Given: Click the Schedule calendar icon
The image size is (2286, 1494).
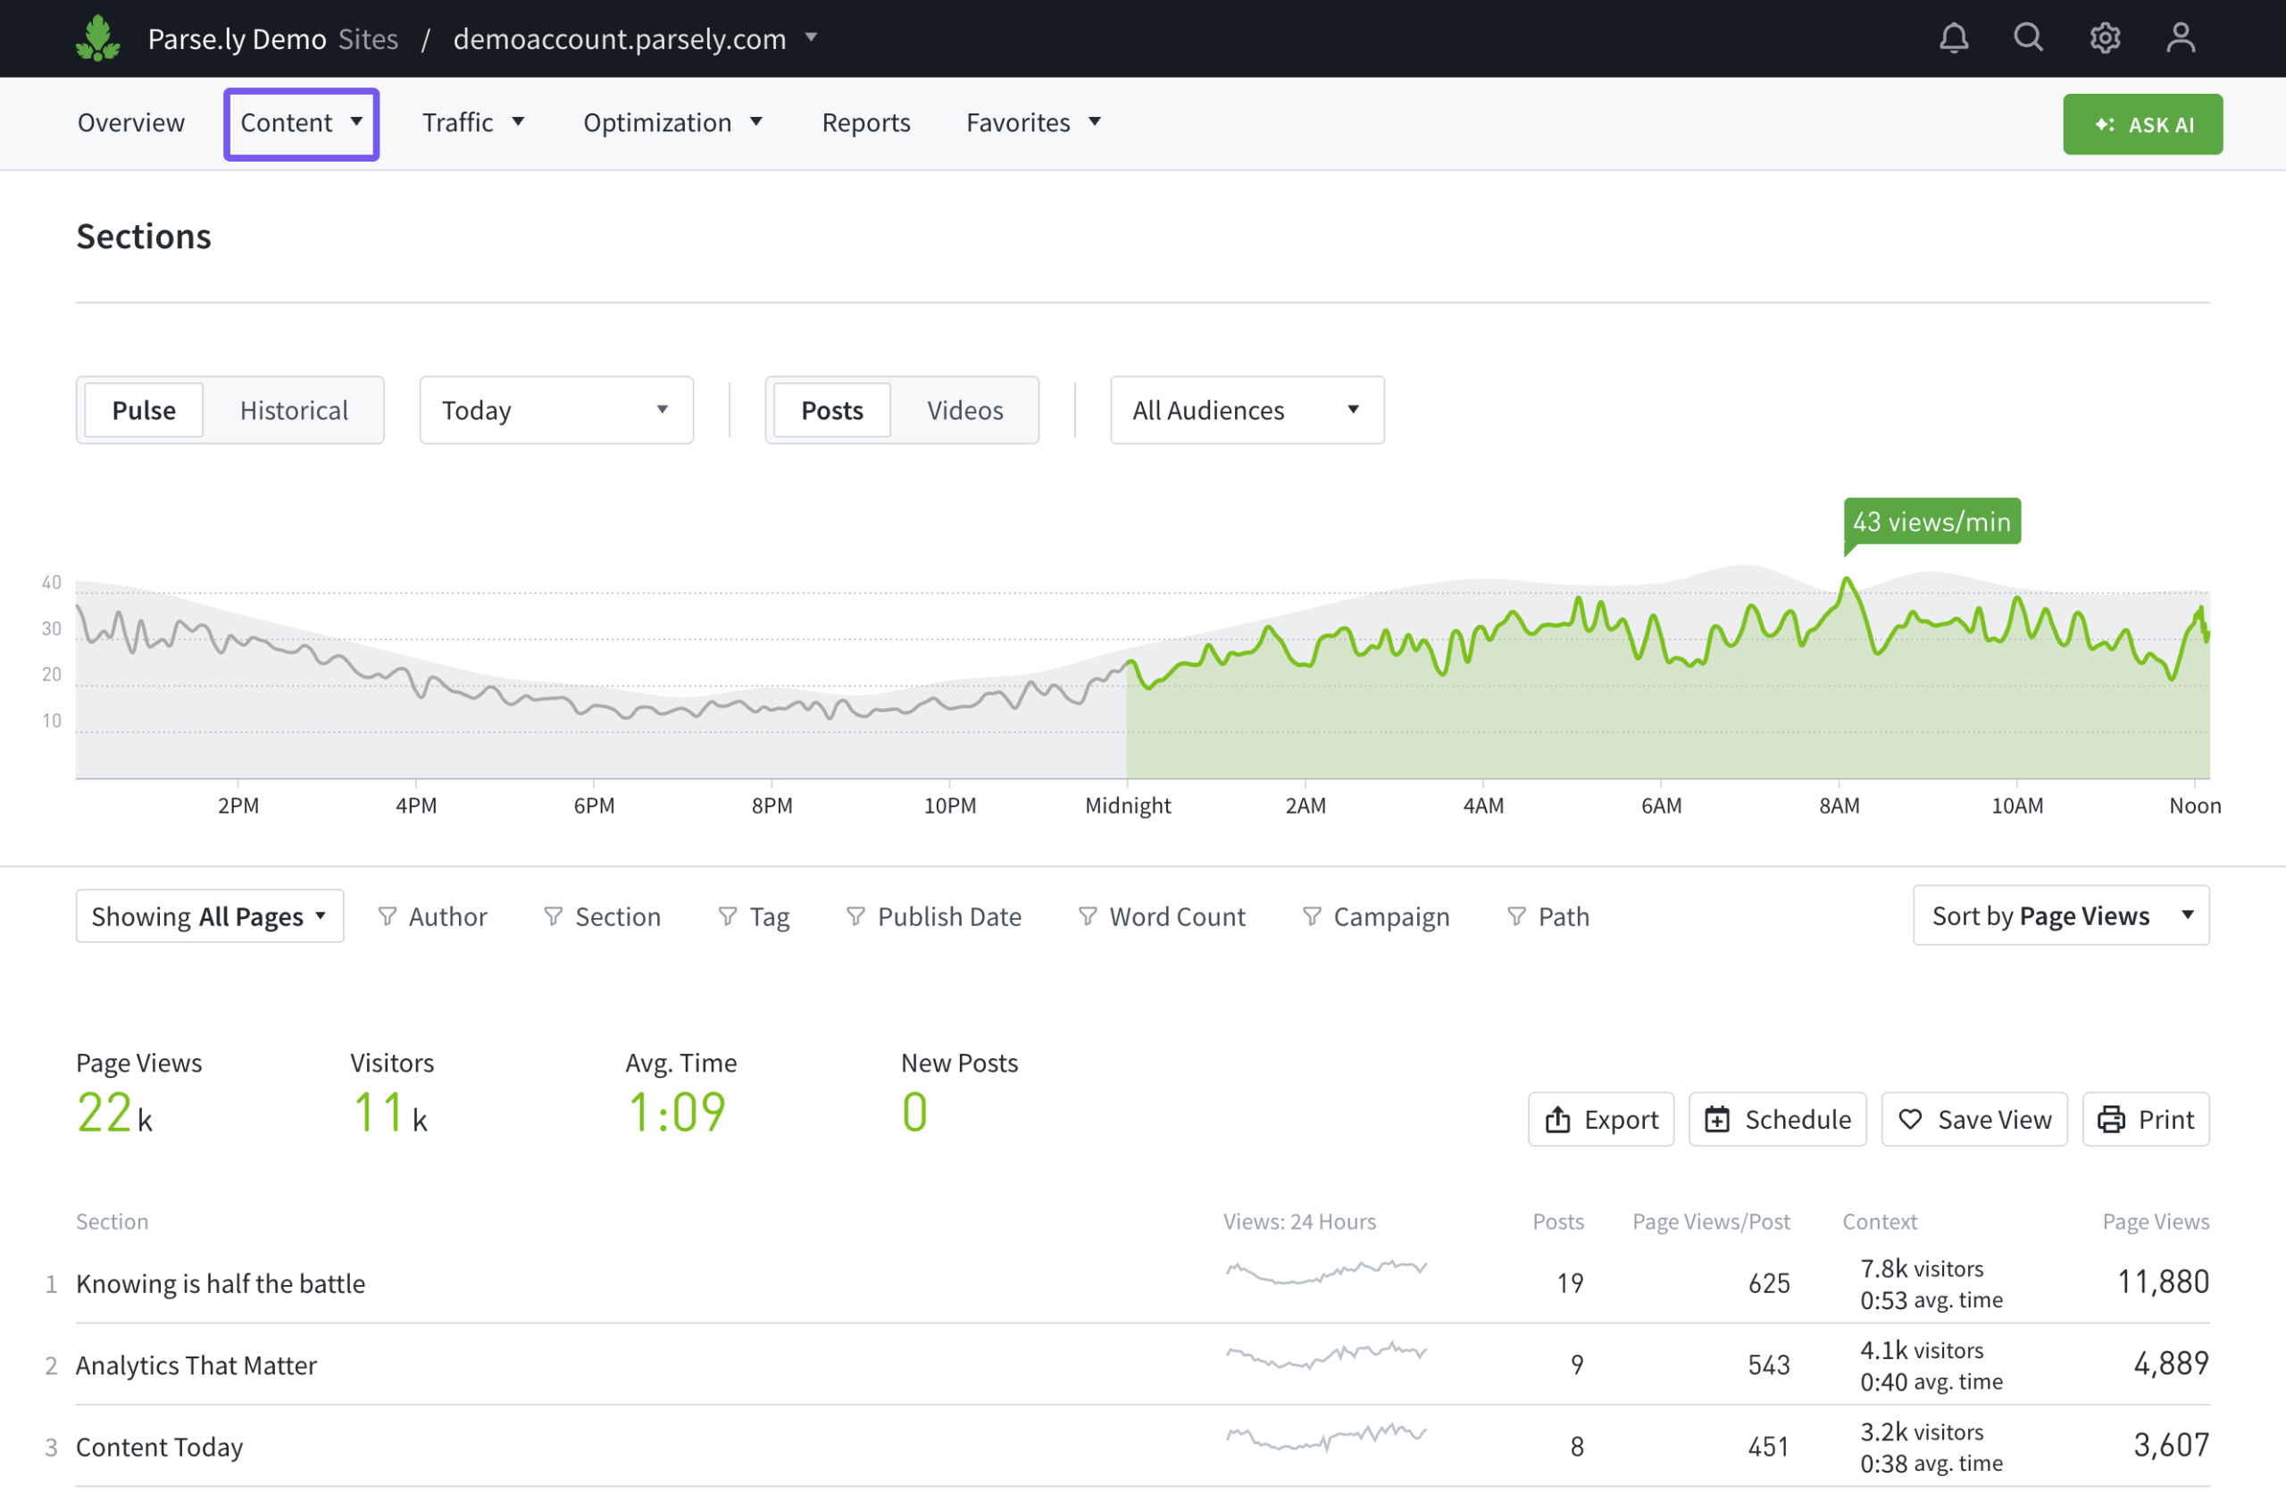Looking at the screenshot, I should [1716, 1119].
